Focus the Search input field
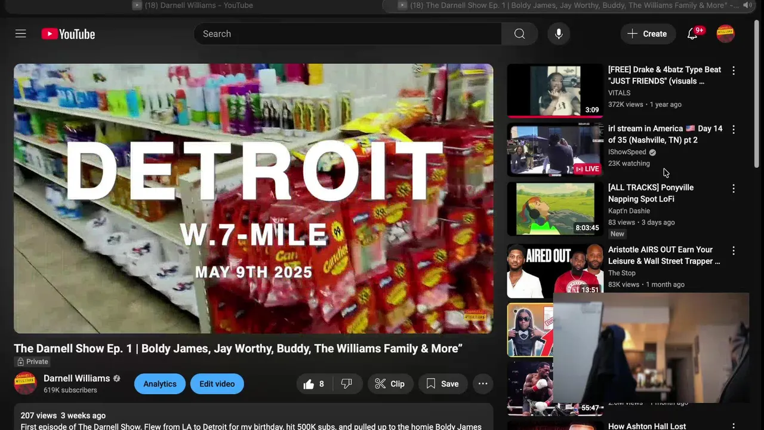 [348, 34]
